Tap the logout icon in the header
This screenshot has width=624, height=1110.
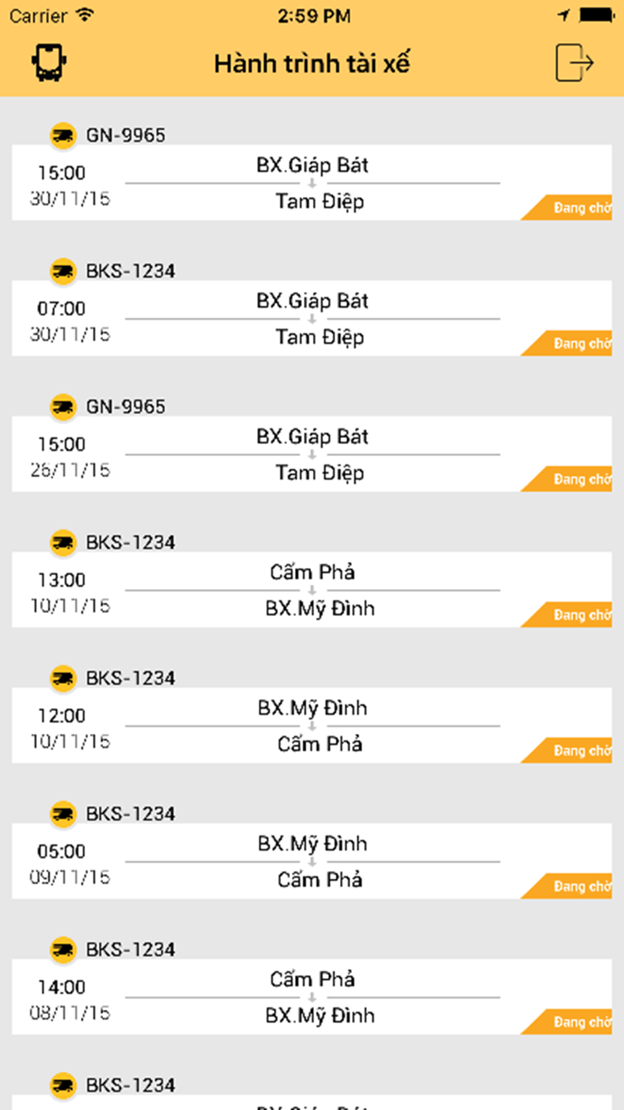[x=574, y=62]
